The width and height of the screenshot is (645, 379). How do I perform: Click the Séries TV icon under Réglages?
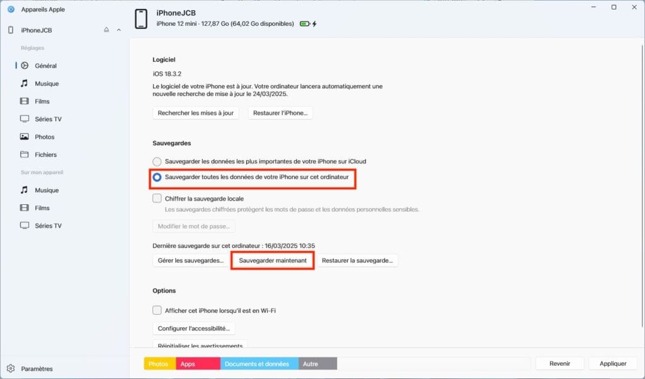25,119
